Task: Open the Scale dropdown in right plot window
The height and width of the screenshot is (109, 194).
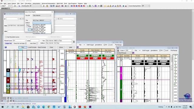Action: click(x=129, y=51)
